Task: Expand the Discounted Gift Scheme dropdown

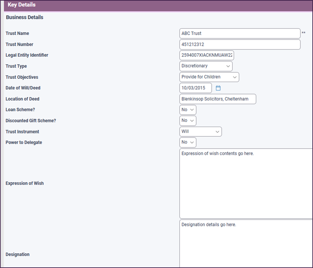Action: 188,121
